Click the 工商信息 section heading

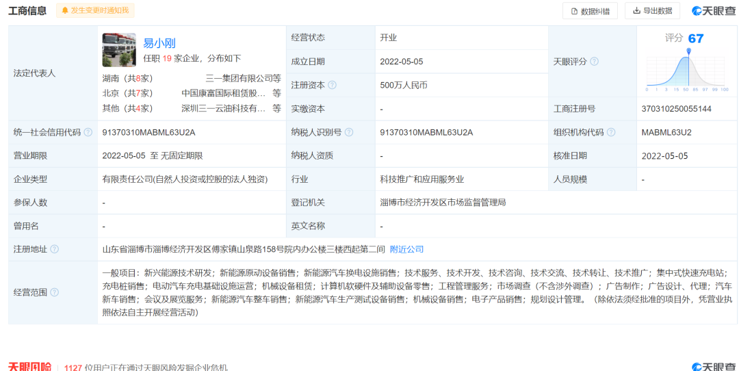(x=27, y=11)
